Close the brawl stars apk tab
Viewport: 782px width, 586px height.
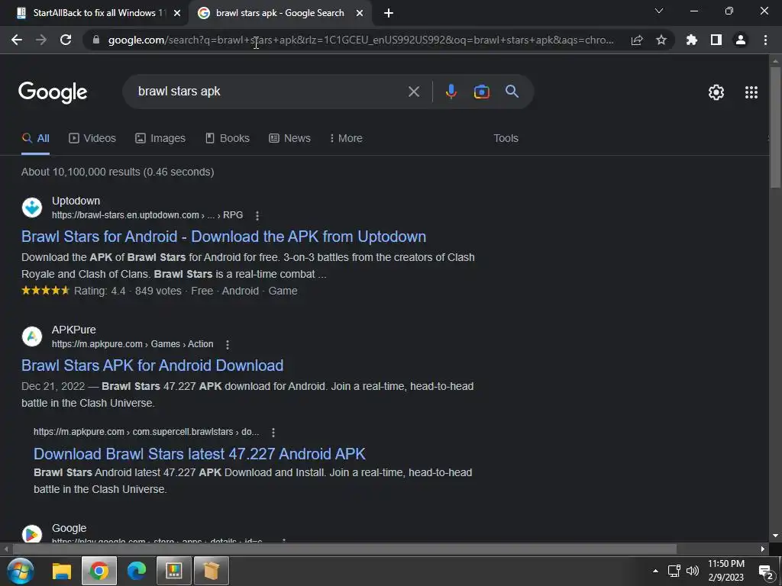point(360,14)
